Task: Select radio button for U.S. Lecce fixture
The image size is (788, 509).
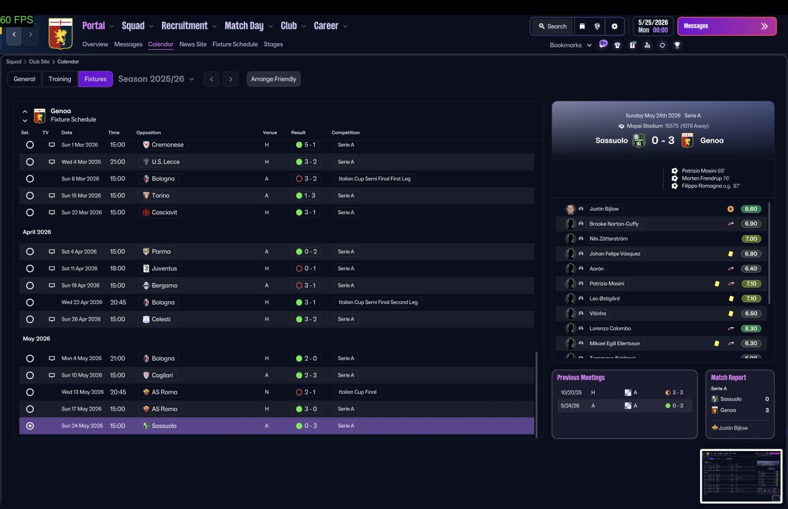Action: pos(30,162)
